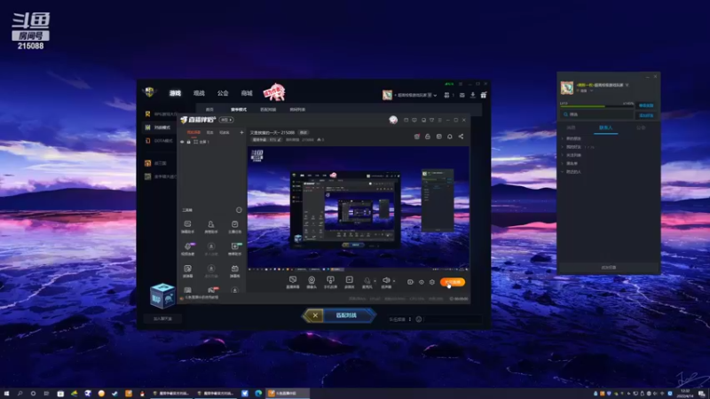Open Windows Start menu on taskbar
The image size is (710, 399).
pyautogui.click(x=6, y=394)
